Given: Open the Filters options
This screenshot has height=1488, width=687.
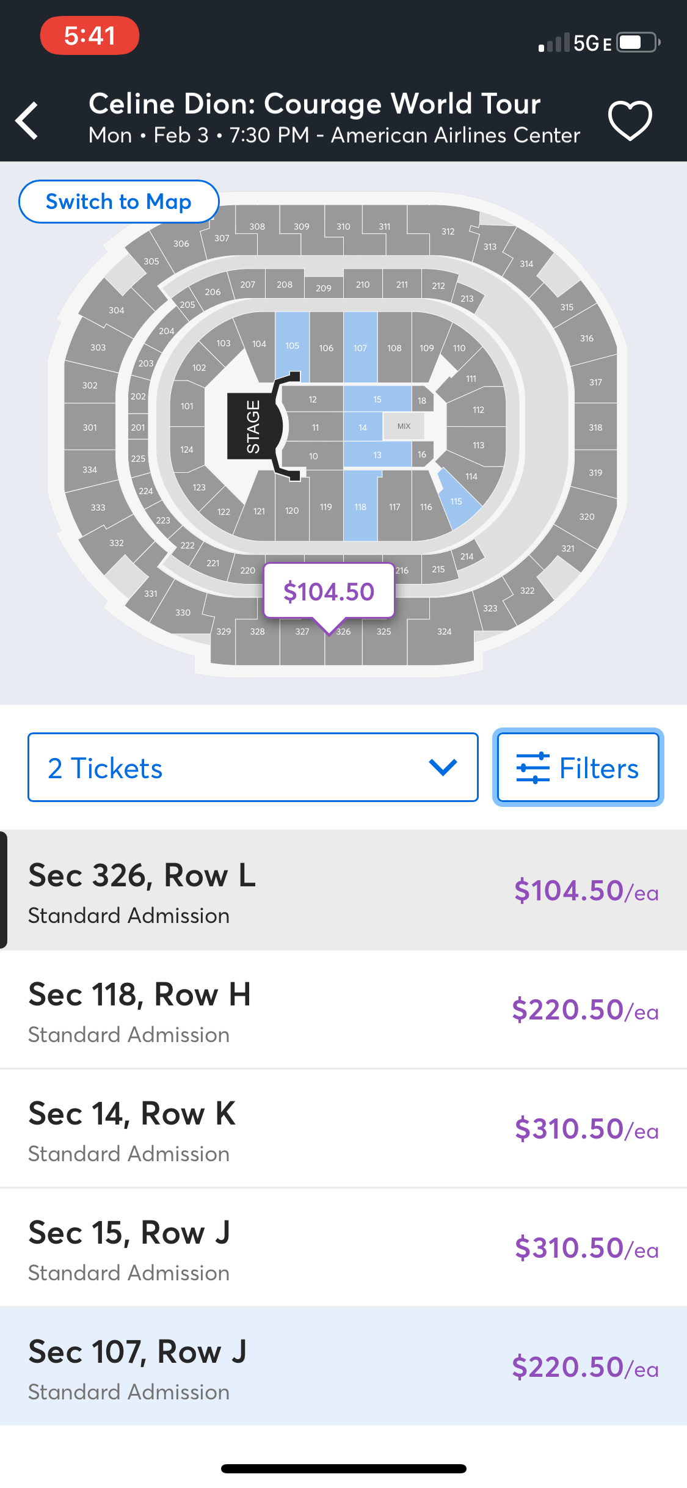Looking at the screenshot, I should 578,767.
